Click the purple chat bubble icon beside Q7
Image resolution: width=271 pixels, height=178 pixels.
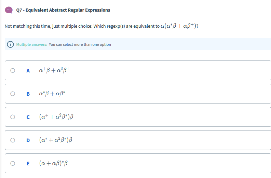(9, 10)
